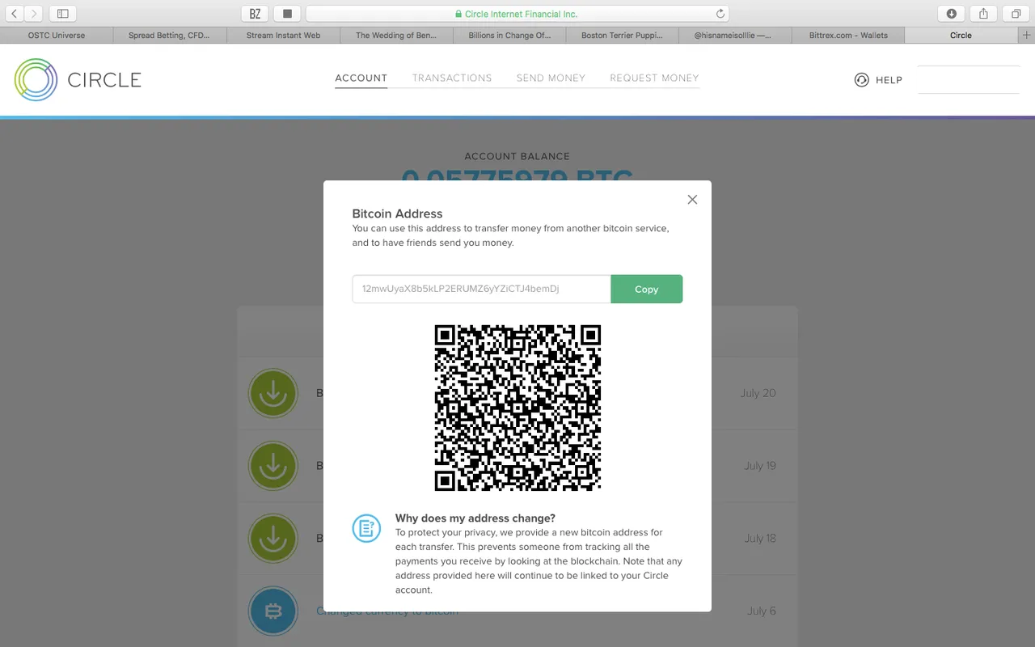This screenshot has width=1035, height=647.
Task: Switch to Bittrex.com - Wallets tab
Action: pos(848,36)
